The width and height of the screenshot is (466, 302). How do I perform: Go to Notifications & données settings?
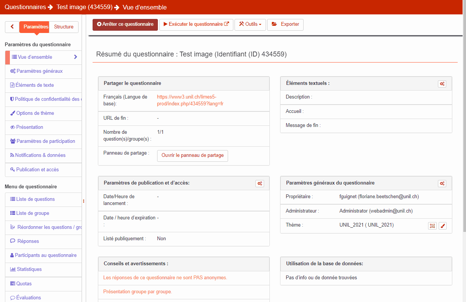click(x=40, y=155)
